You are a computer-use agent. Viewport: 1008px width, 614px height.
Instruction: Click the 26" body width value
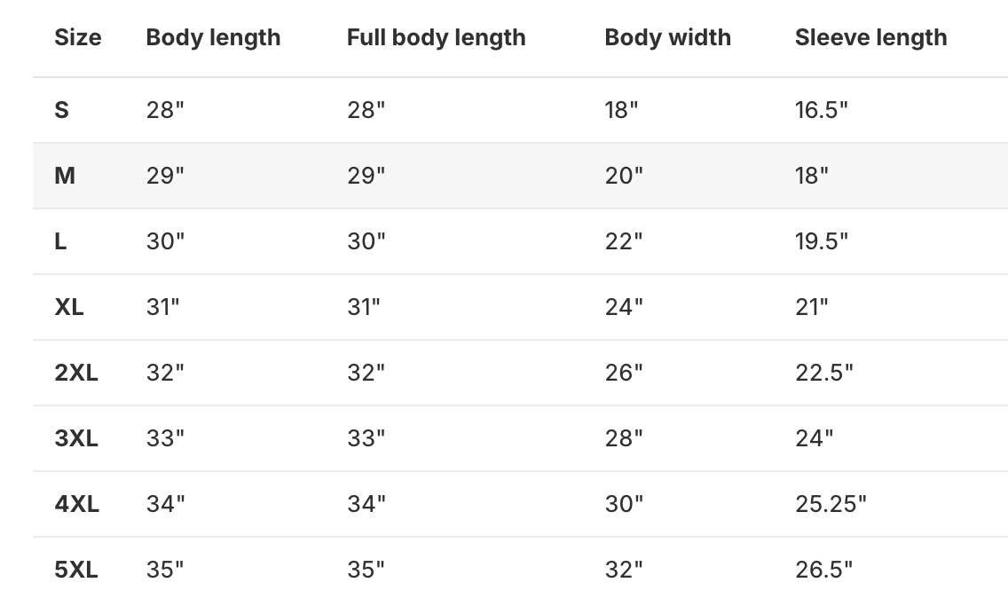coord(624,373)
